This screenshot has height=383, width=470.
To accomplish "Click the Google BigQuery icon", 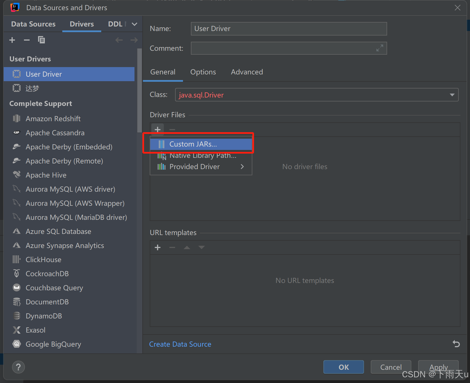I will pyautogui.click(x=17, y=344).
